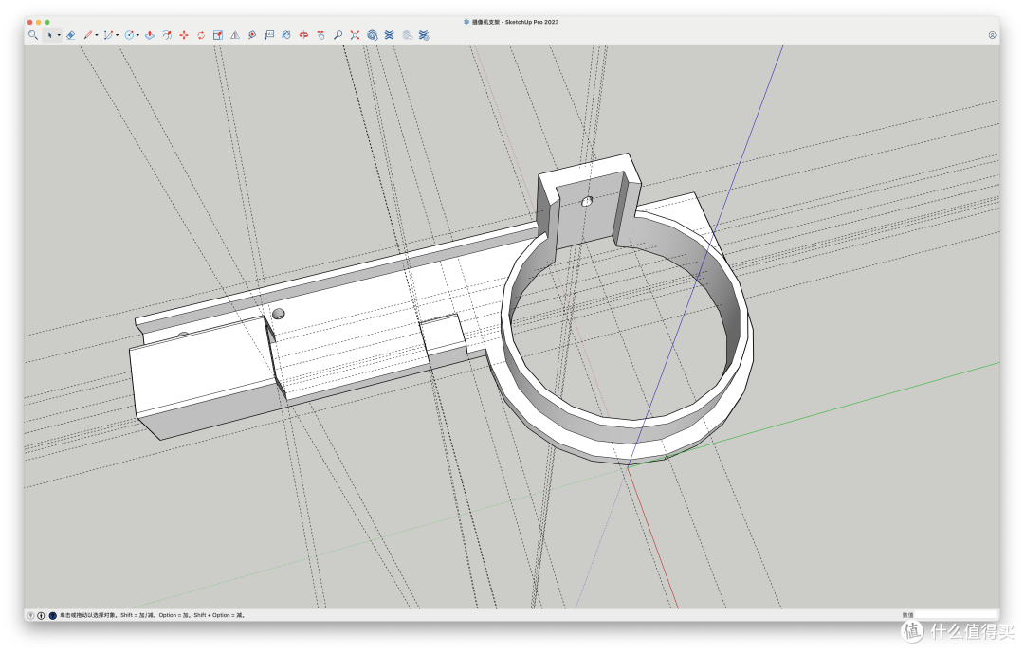Open the Select tool dropdown arrow
The height and width of the screenshot is (653, 1024).
[59, 35]
